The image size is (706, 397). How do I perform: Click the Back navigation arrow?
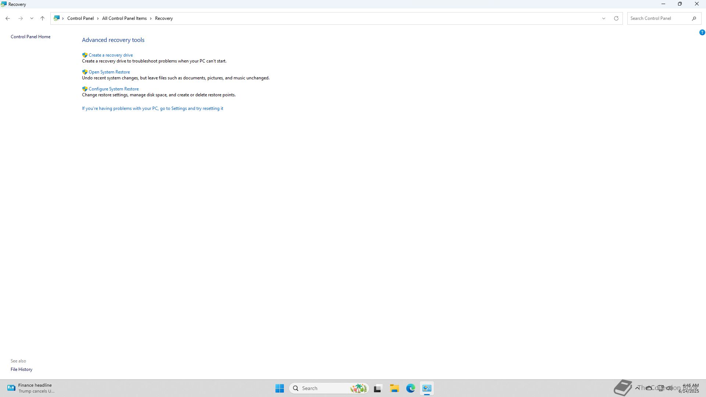tap(8, 18)
